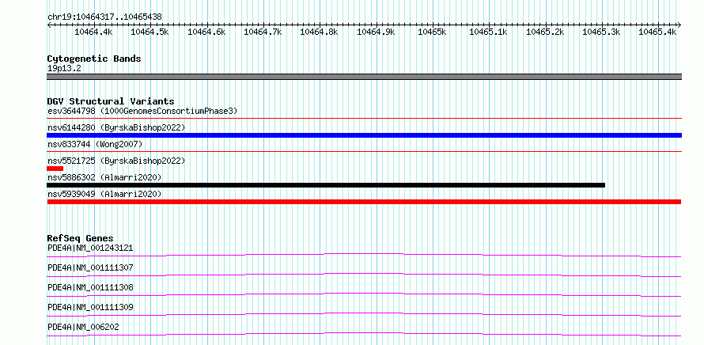
Task: Click the Cytogenetic Bands track title
Action: click(94, 59)
